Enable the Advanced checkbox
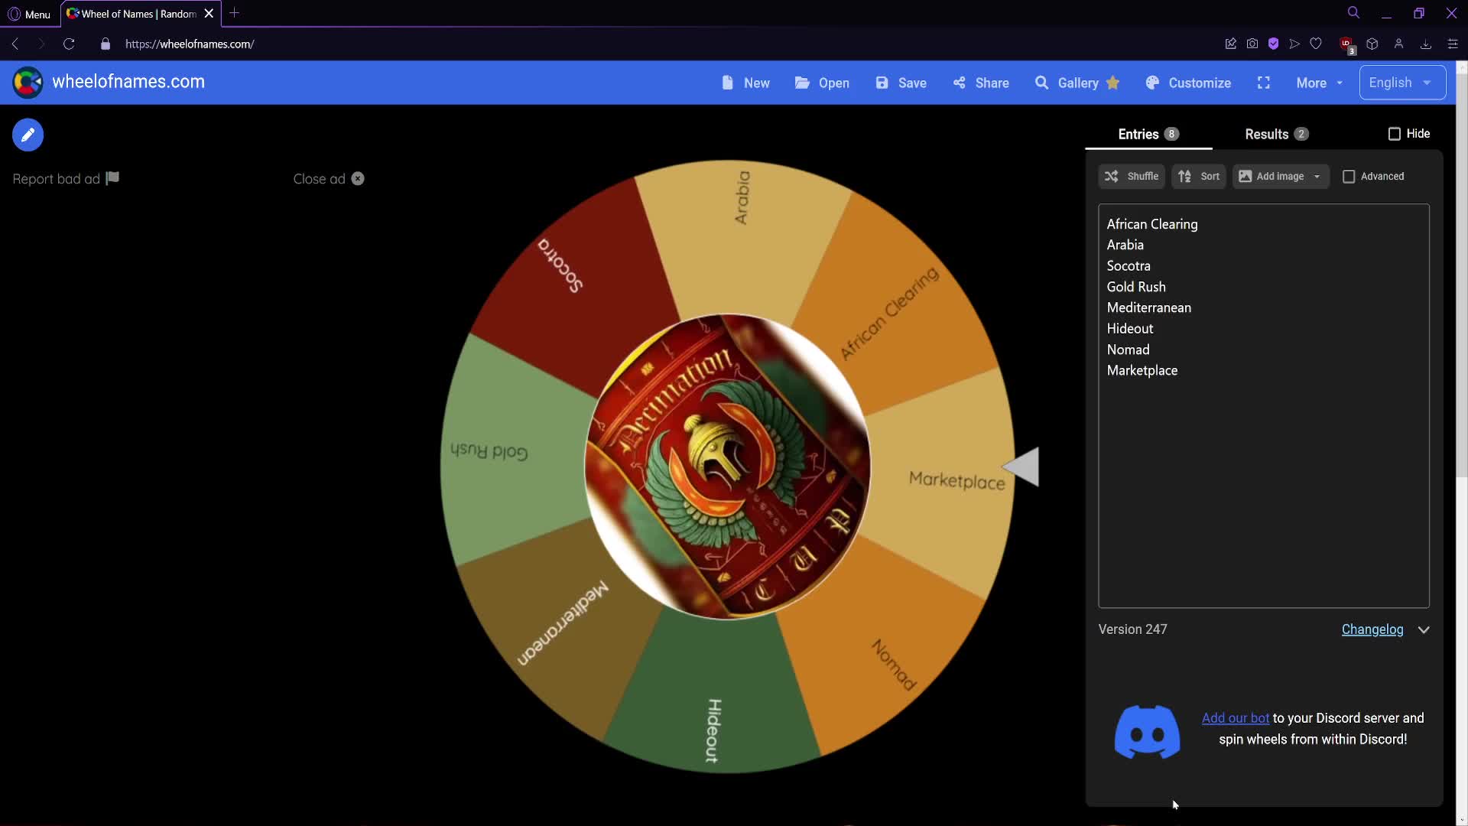 pyautogui.click(x=1349, y=177)
